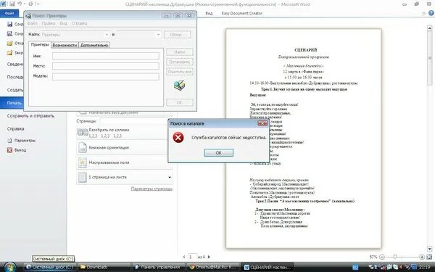Select Справка in Word's backstage menu
435x272 pixels.
15,128
